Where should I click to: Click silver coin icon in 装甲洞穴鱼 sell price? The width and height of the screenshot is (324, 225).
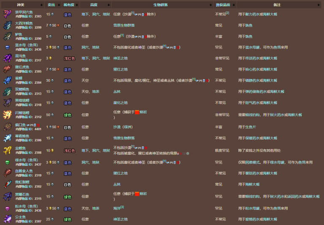click(52, 14)
